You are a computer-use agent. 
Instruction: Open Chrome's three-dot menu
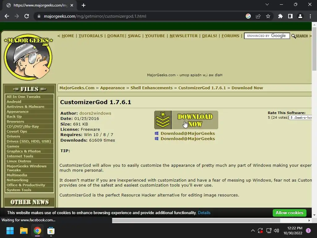pyautogui.click(x=310, y=16)
